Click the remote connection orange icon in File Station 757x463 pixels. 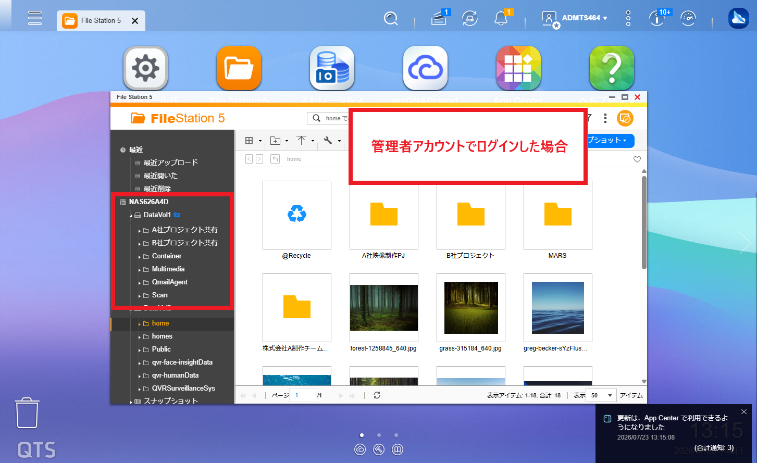coord(625,118)
